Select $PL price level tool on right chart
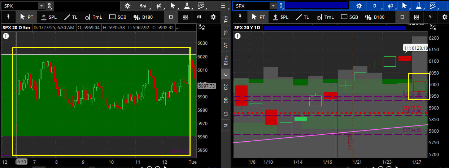This screenshot has height=168, width=449. click(x=280, y=17)
